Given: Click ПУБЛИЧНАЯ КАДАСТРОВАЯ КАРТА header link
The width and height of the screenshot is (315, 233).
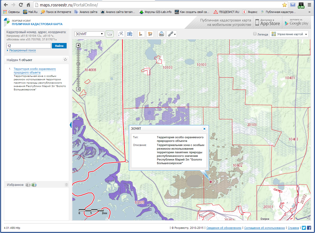Looking at the screenshot, I should (37, 24).
